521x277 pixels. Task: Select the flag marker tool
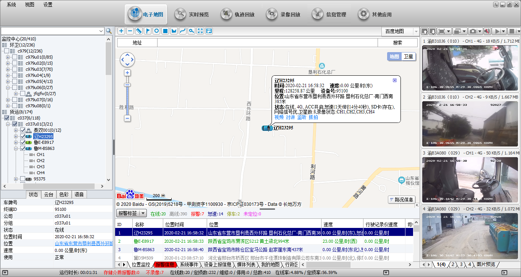[x=148, y=31]
